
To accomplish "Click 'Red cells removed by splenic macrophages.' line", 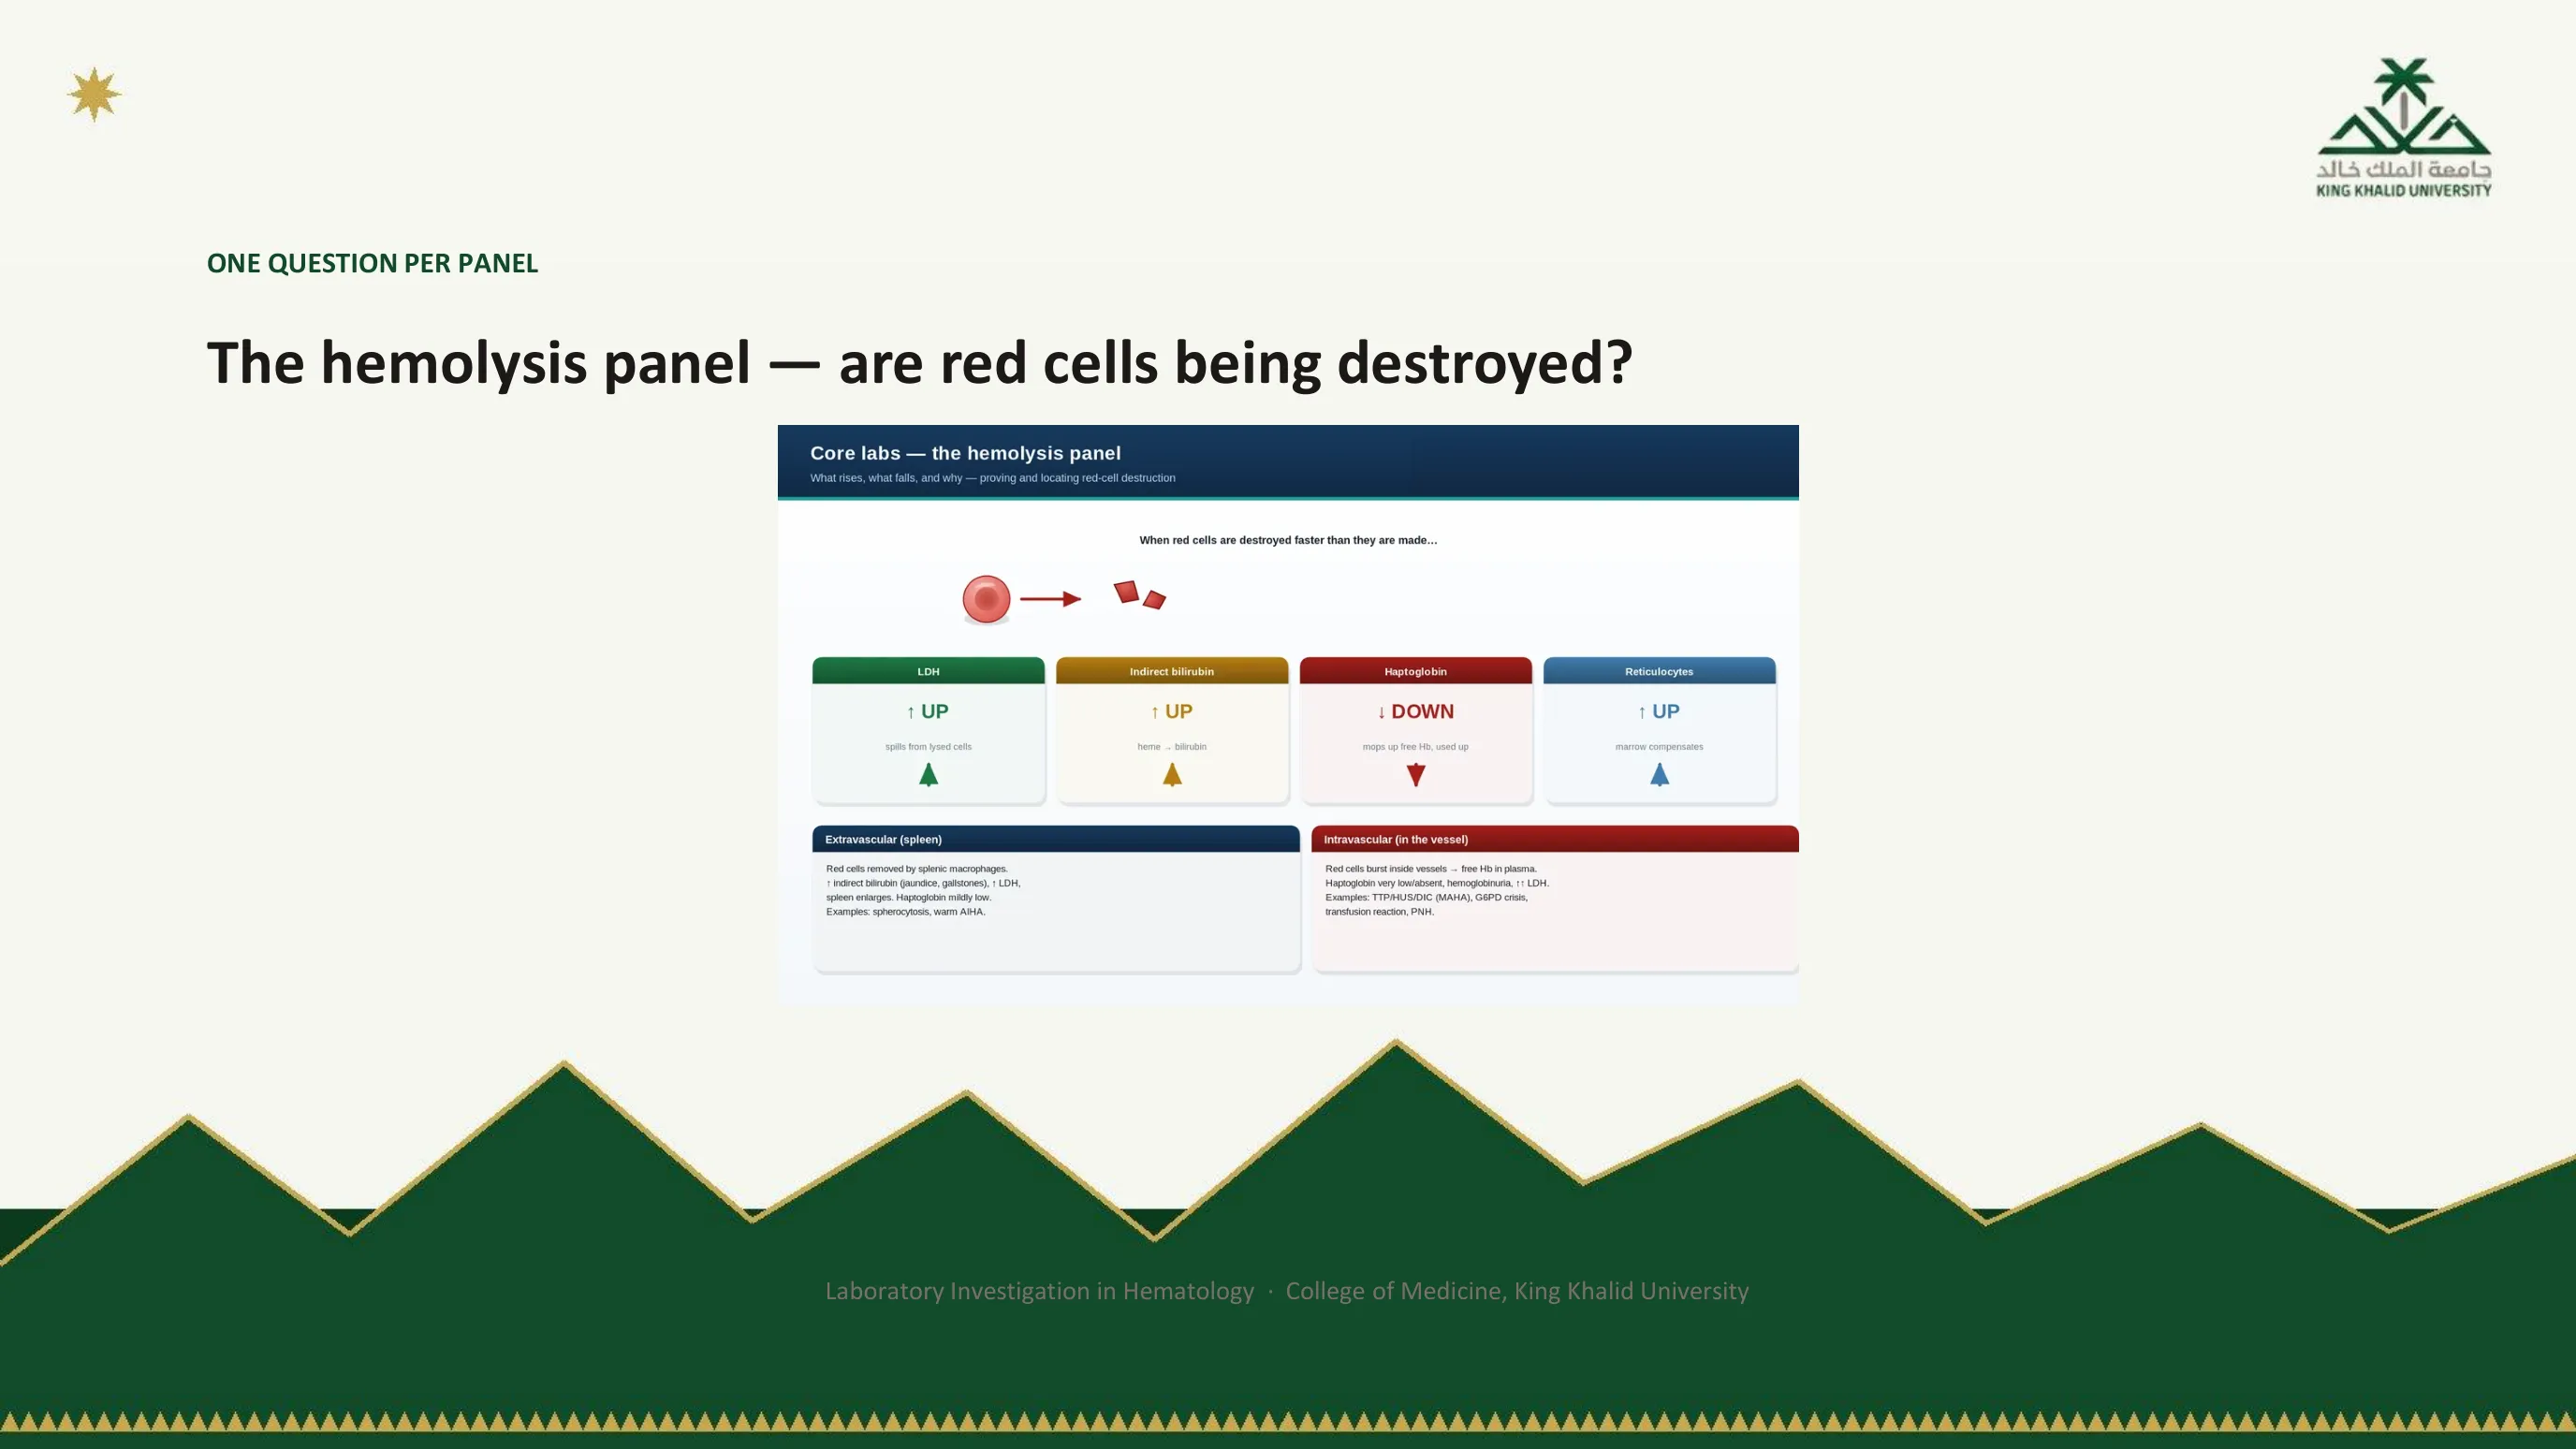I will click(917, 869).
